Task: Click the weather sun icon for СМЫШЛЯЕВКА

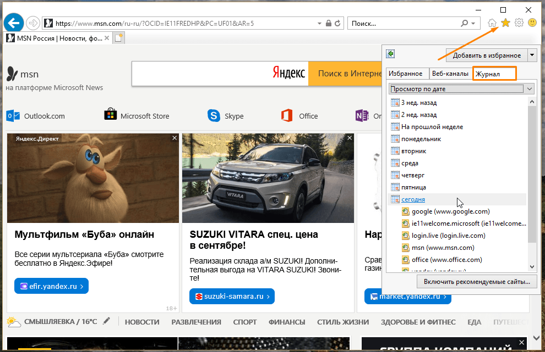Action: [x=14, y=322]
